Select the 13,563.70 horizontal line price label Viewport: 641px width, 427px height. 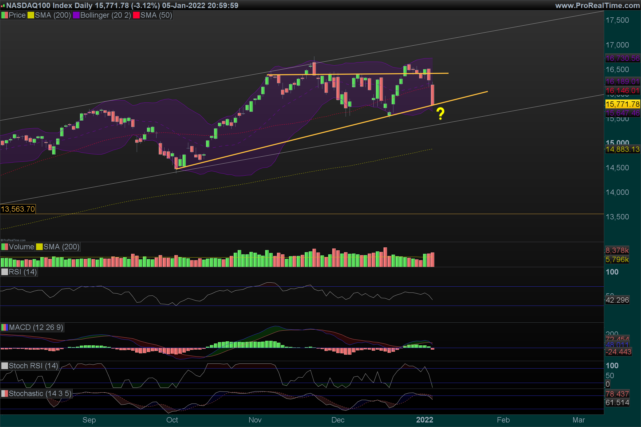18,209
